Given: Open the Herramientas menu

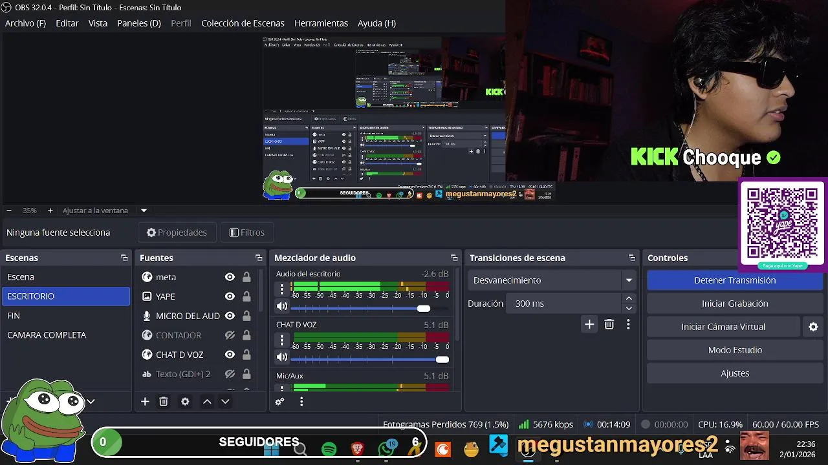Looking at the screenshot, I should click(321, 23).
